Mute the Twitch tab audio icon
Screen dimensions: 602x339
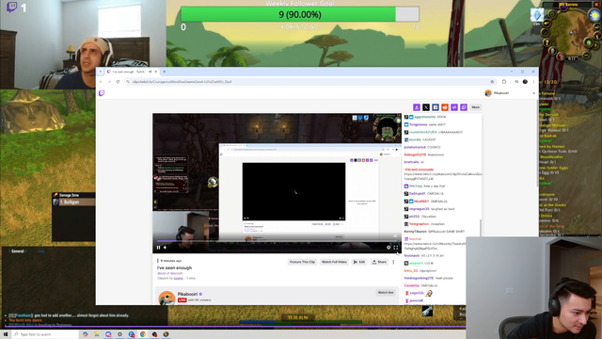point(150,72)
